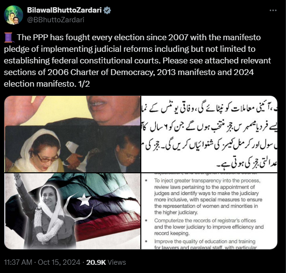
Task: Open the three-dot more options menu
Action: click(273, 11)
